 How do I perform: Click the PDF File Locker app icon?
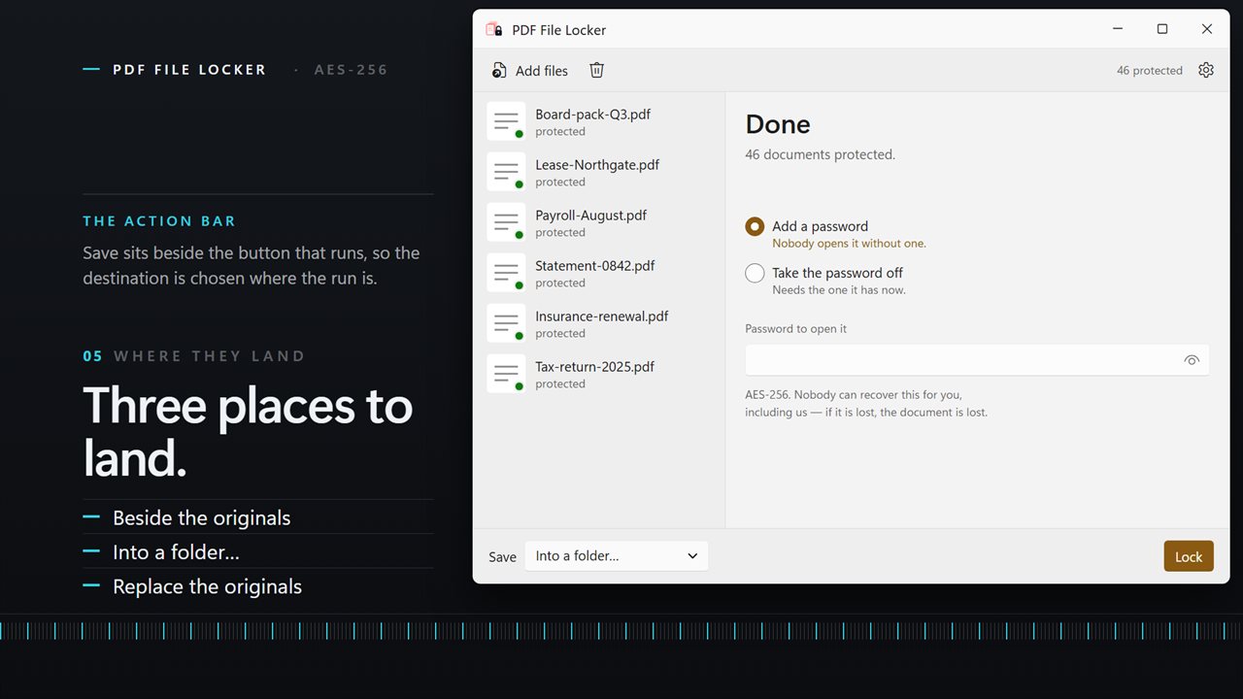(x=494, y=29)
